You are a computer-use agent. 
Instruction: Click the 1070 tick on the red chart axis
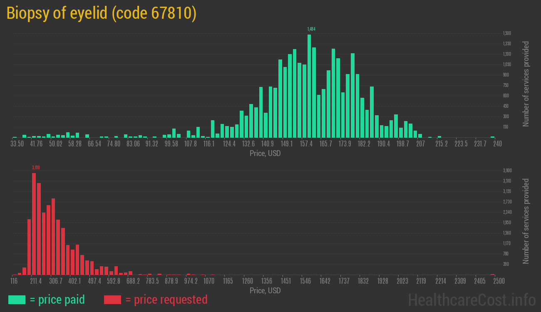(x=209, y=281)
